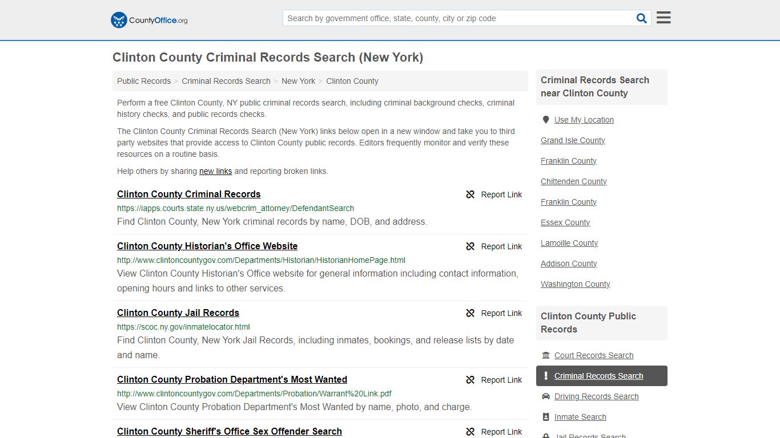Select Clinton County breadcrumb

[x=352, y=81]
